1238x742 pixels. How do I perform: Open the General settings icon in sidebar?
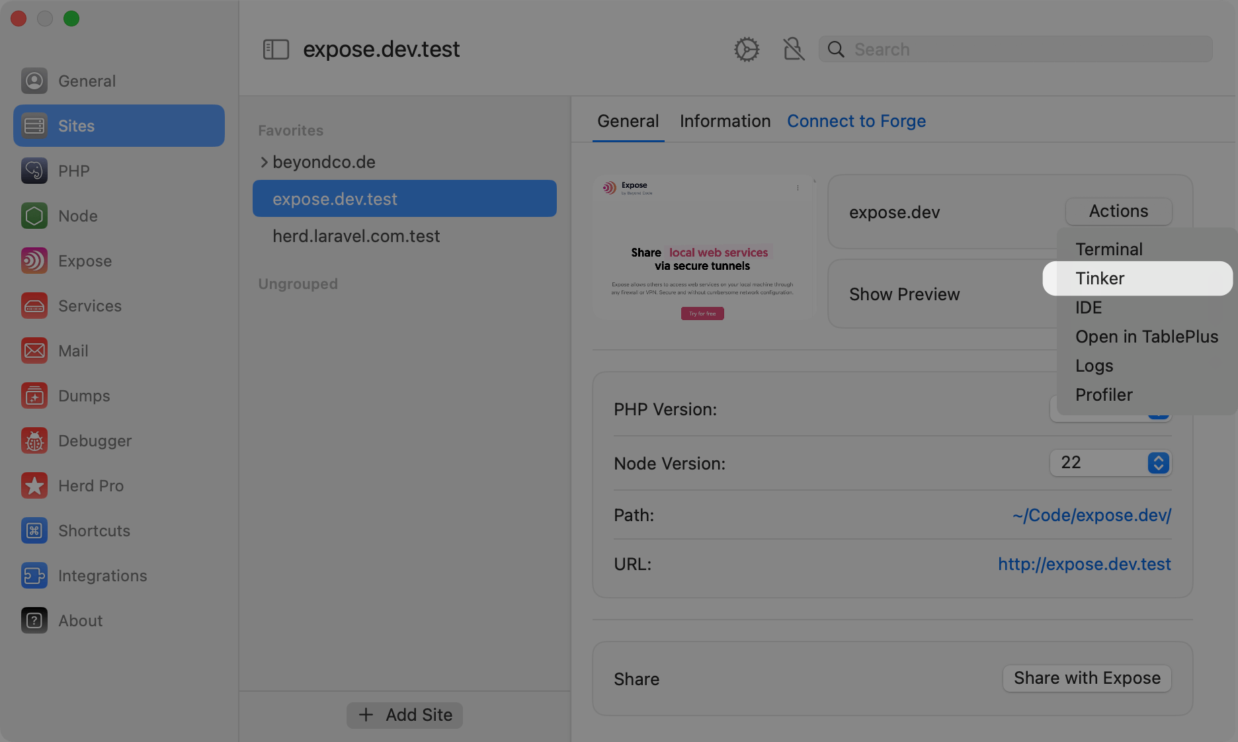click(34, 81)
